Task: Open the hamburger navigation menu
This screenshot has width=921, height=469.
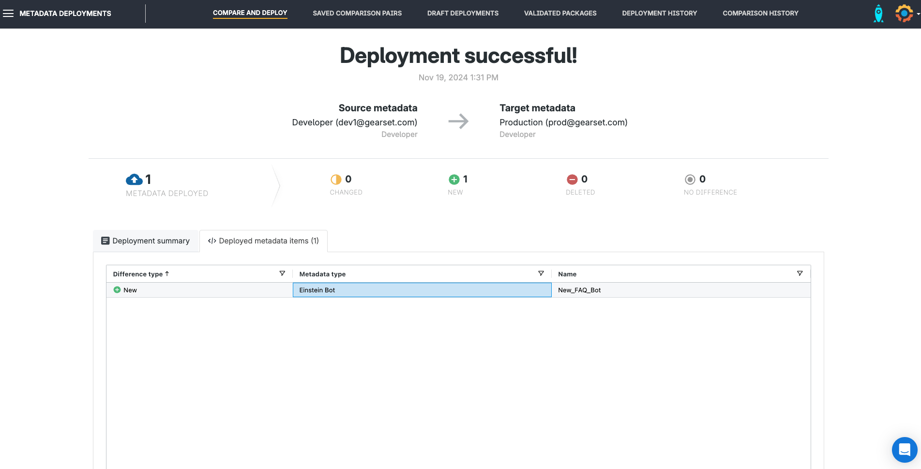Action: (8, 14)
